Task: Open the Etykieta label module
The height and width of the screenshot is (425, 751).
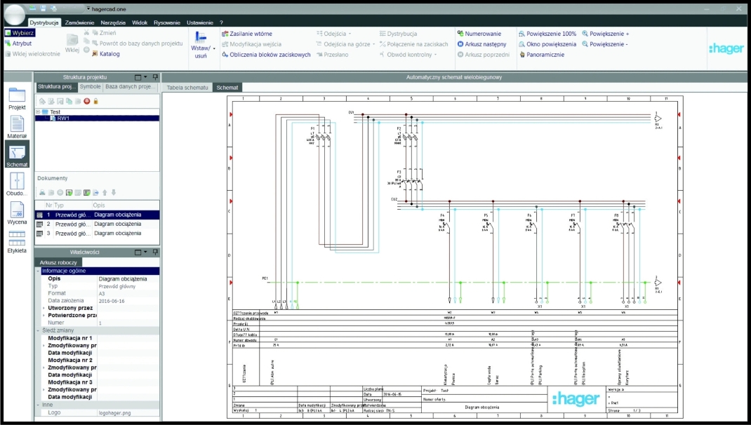Action: (x=17, y=241)
